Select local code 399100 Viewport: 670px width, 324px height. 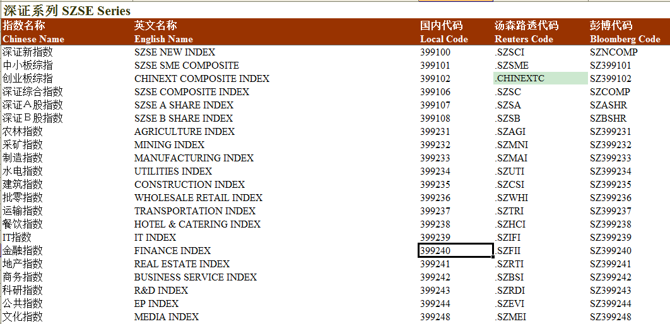[x=435, y=52]
